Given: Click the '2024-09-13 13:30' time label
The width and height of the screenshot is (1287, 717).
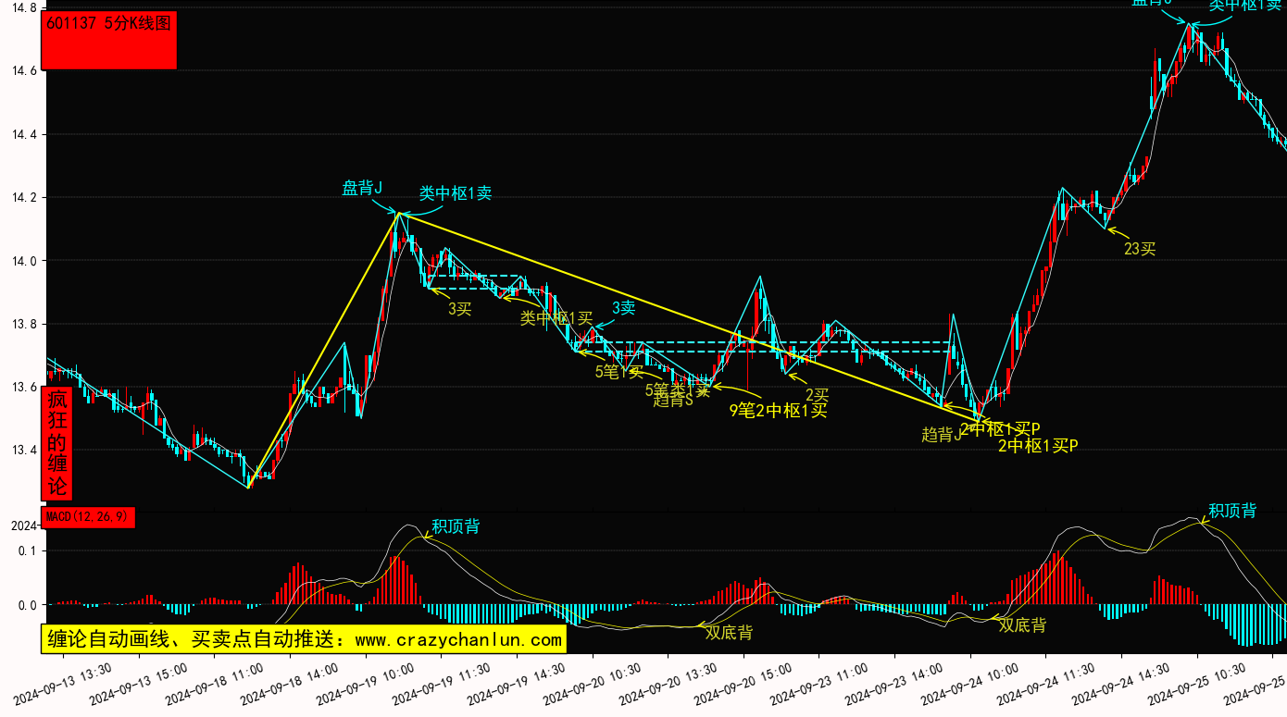Looking at the screenshot, I should [x=63, y=684].
